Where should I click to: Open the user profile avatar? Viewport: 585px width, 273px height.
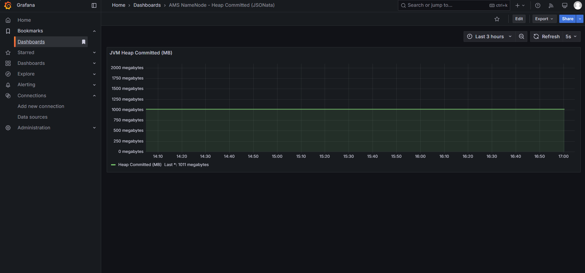point(578,5)
